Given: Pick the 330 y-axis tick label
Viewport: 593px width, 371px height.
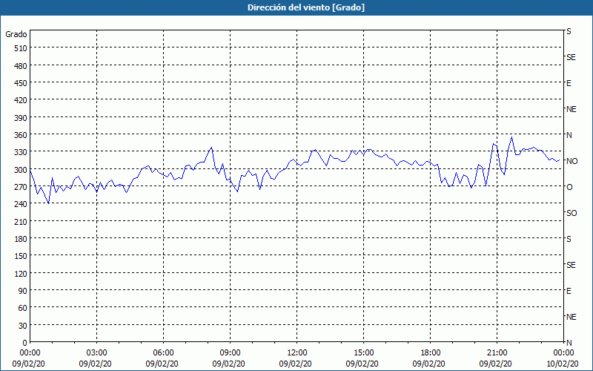Looking at the screenshot, I should click(20, 153).
